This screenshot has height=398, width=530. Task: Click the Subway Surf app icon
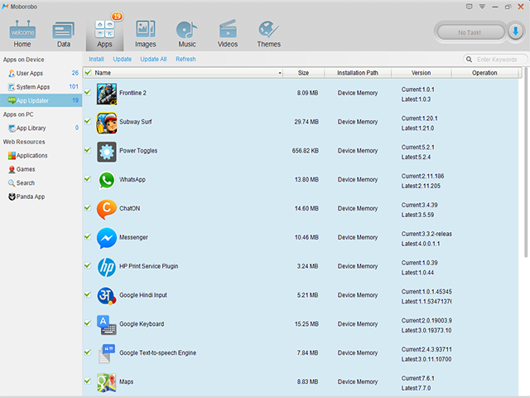[107, 123]
